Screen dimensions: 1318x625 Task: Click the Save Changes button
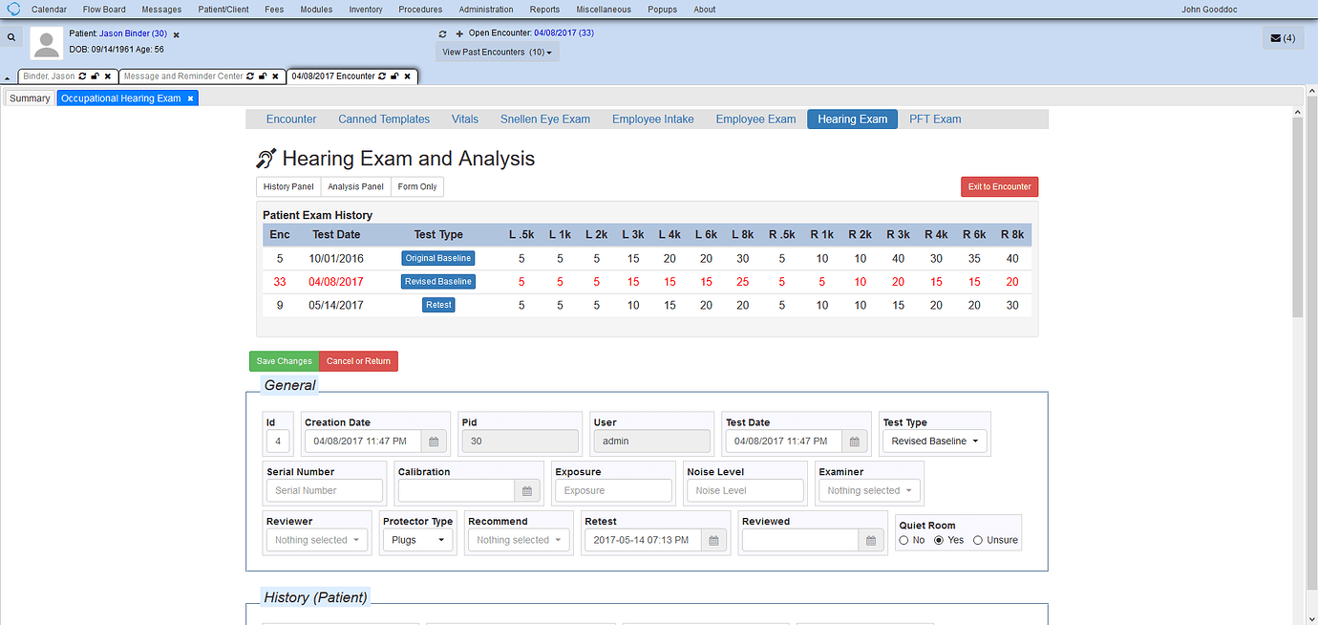point(284,361)
